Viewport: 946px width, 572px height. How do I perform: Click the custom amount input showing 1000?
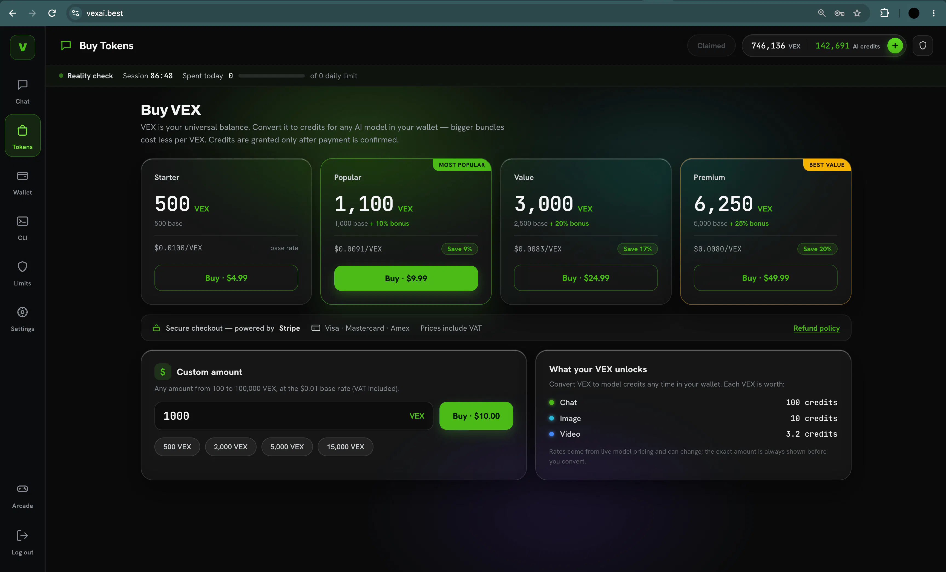click(x=294, y=416)
